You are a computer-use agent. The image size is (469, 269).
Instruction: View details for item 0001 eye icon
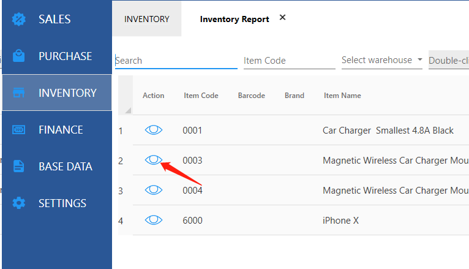(x=154, y=130)
